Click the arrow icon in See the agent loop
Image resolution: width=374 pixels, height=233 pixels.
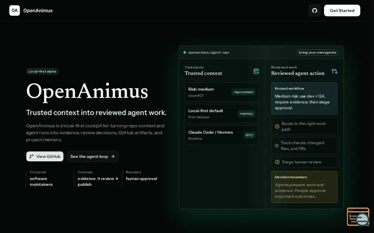click(x=113, y=157)
